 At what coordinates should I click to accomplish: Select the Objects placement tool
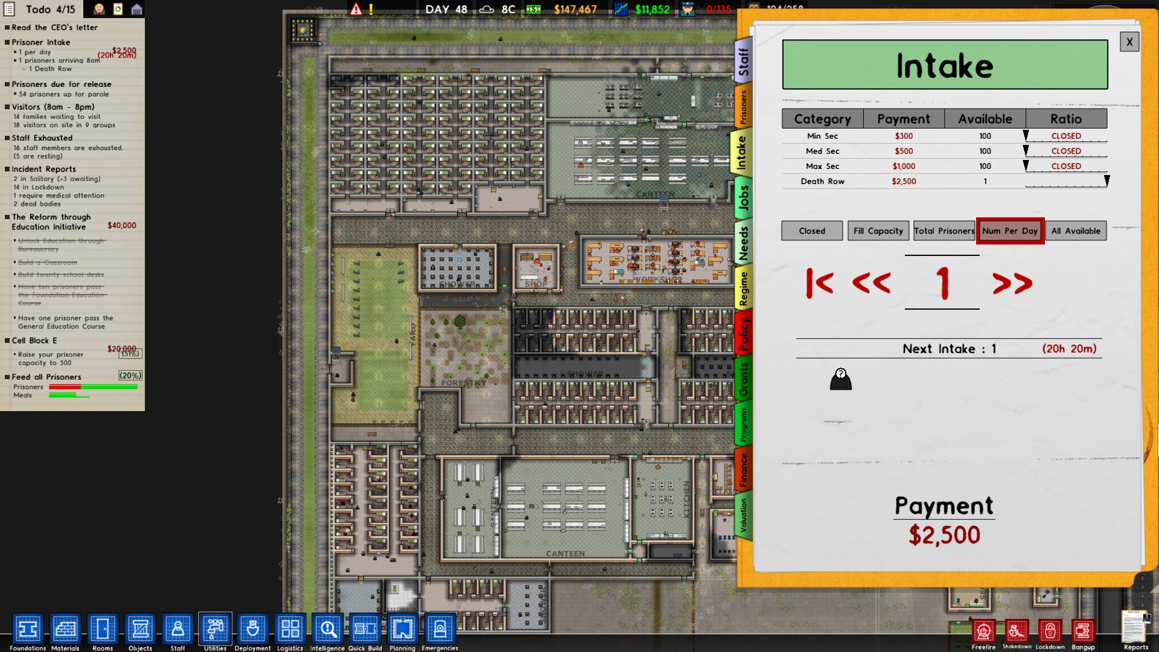click(x=140, y=630)
